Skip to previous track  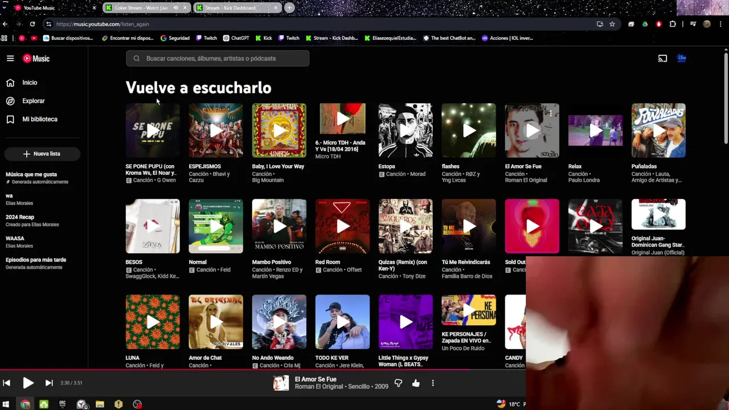[x=6, y=383]
